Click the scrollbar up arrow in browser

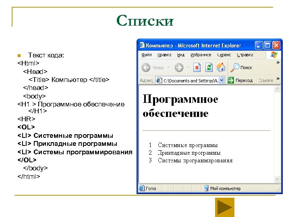pos(277,89)
